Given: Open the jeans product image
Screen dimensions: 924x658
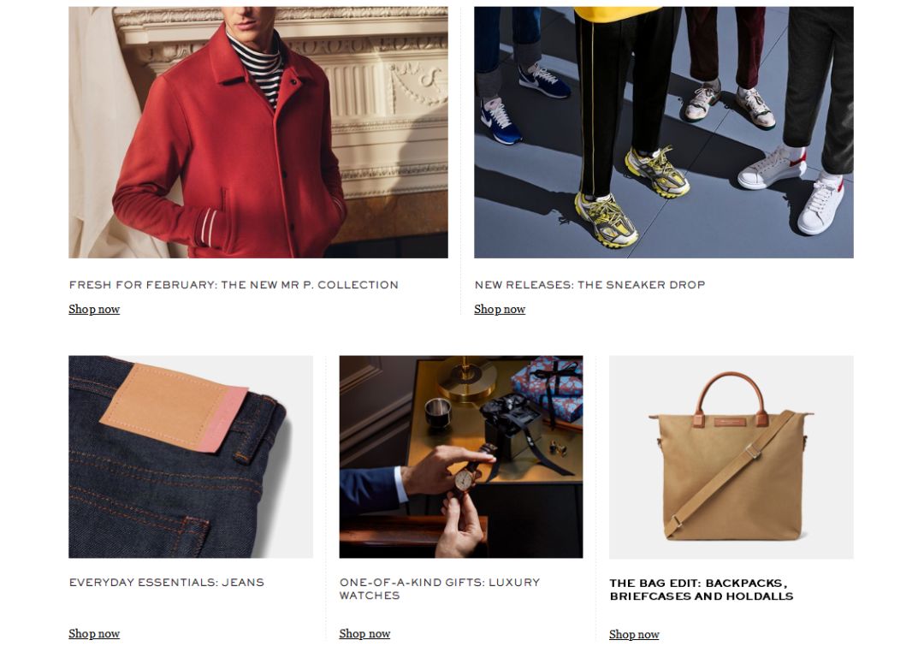Looking at the screenshot, I should click(190, 456).
